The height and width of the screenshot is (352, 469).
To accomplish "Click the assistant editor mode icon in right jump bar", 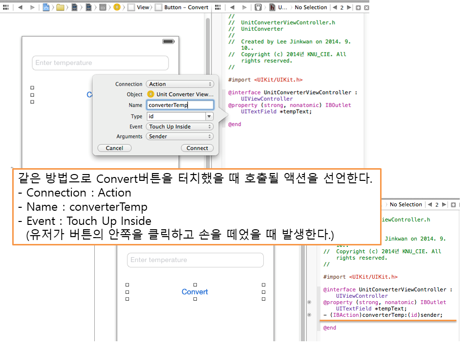I will tap(257, 7).
